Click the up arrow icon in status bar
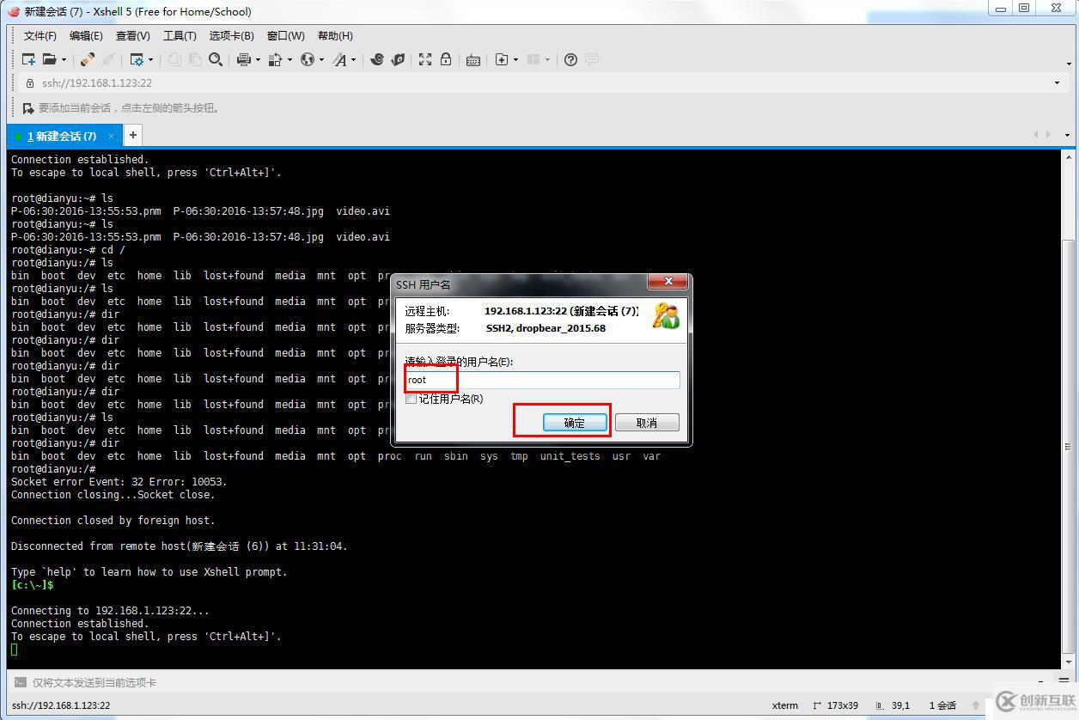Screen dimensions: 1079x720 pyautogui.click(x=976, y=705)
